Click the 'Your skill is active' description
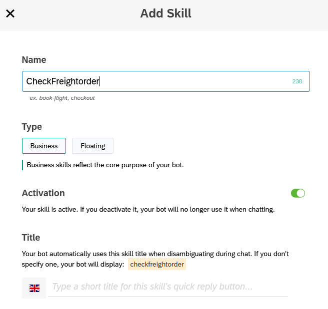 coord(148,209)
